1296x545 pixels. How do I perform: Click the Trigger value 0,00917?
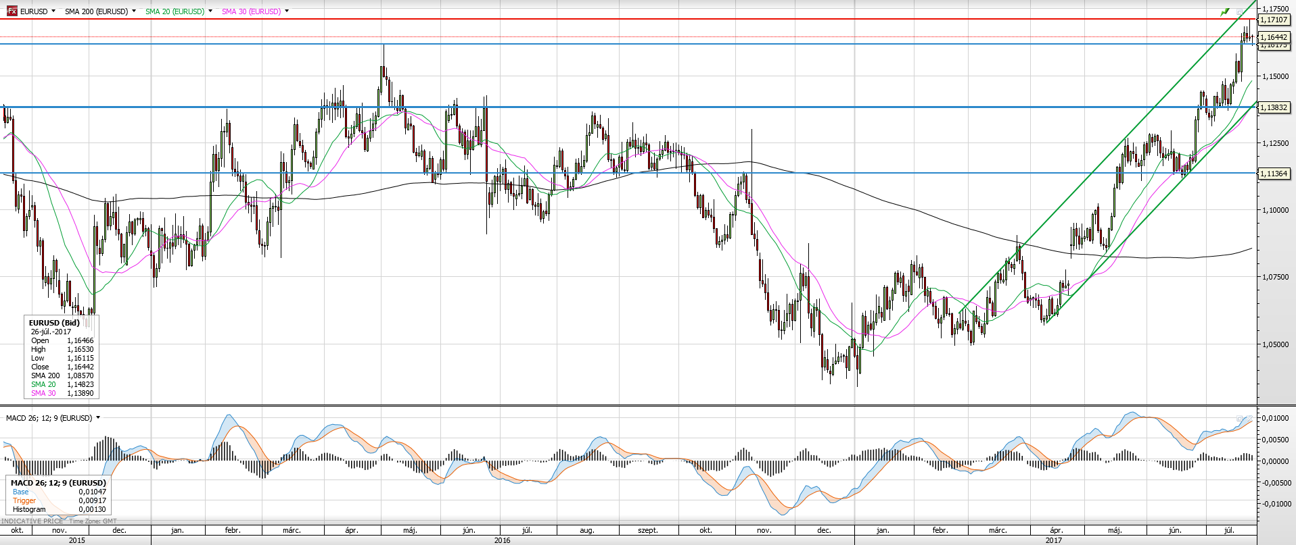pyautogui.click(x=92, y=500)
